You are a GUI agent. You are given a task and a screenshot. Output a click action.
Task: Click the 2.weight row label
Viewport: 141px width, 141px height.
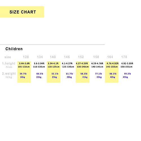[x=9, y=74]
